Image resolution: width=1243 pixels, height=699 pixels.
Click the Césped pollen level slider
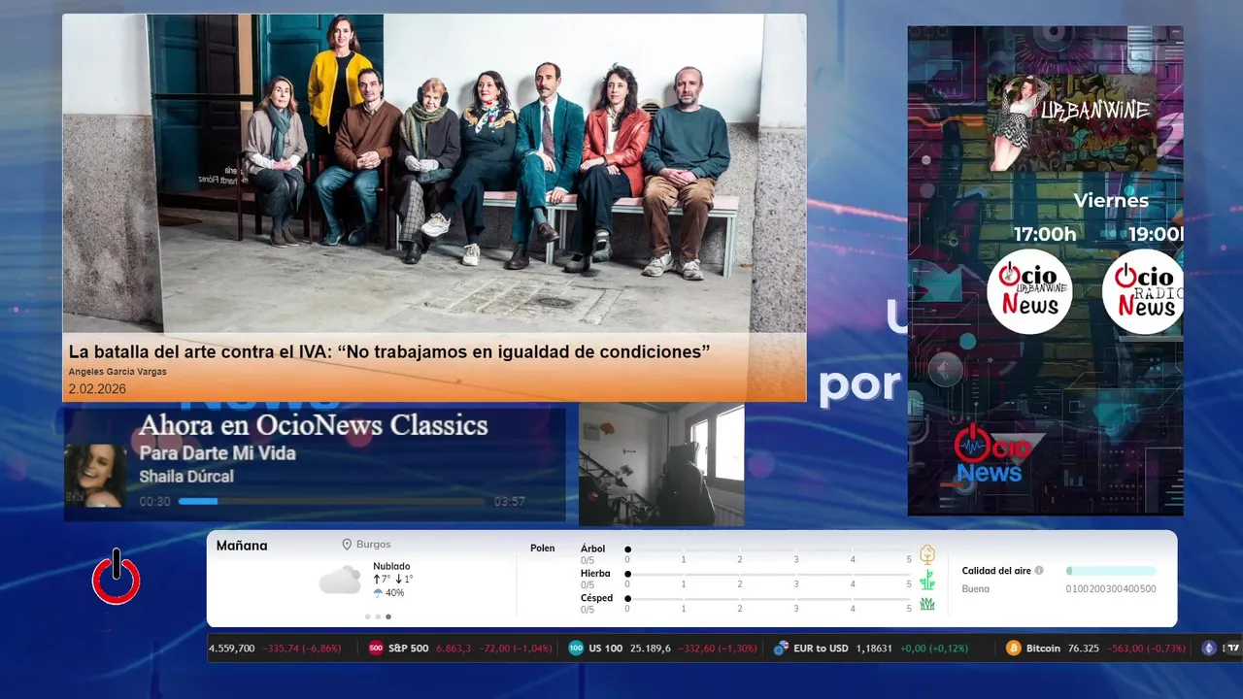768,599
